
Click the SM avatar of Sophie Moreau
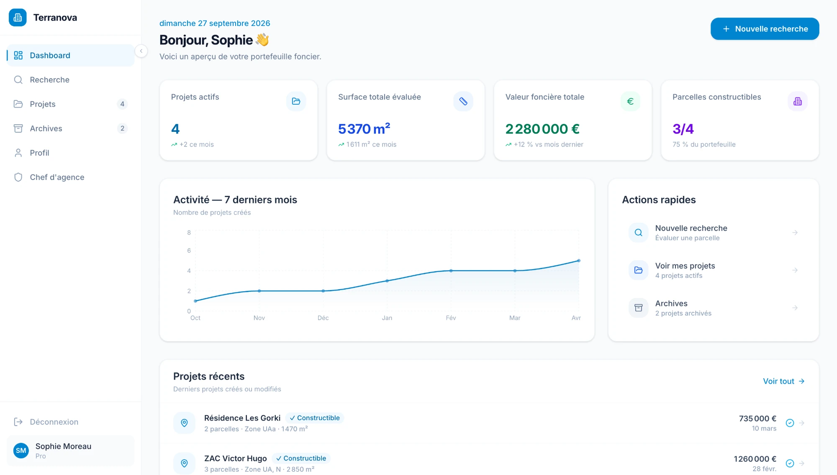(21, 451)
